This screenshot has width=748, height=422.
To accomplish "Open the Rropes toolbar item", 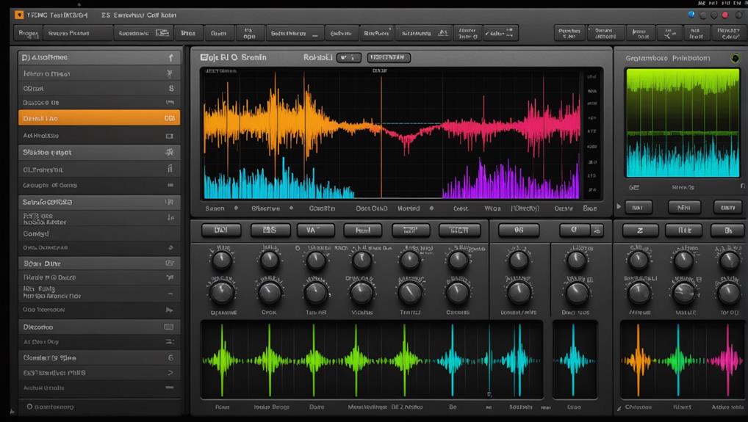I will tap(28, 33).
